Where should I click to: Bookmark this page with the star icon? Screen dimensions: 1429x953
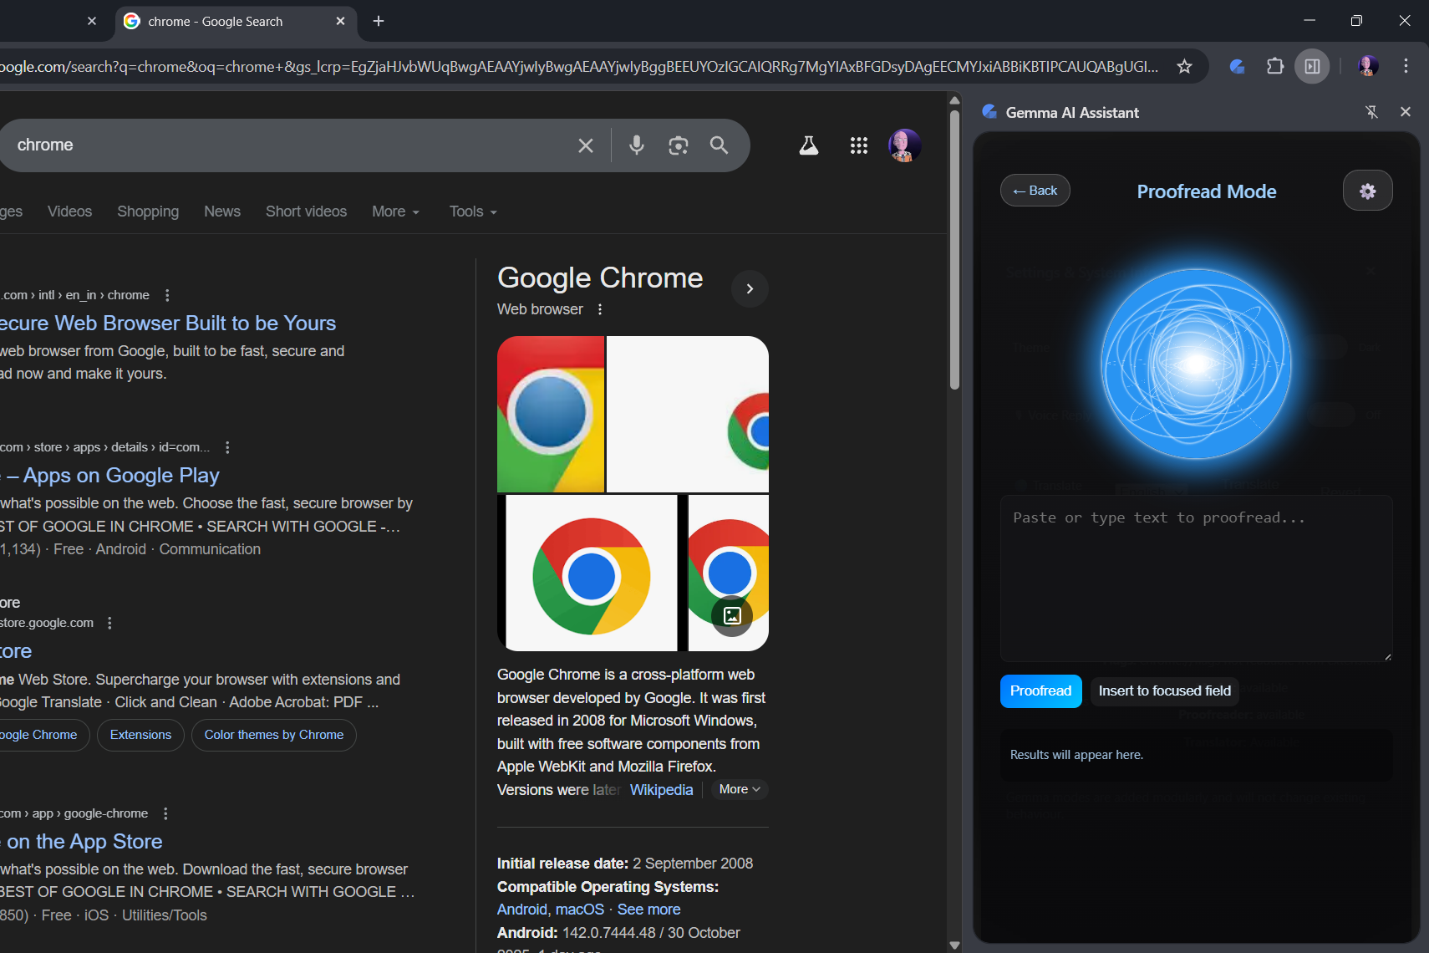tap(1184, 66)
